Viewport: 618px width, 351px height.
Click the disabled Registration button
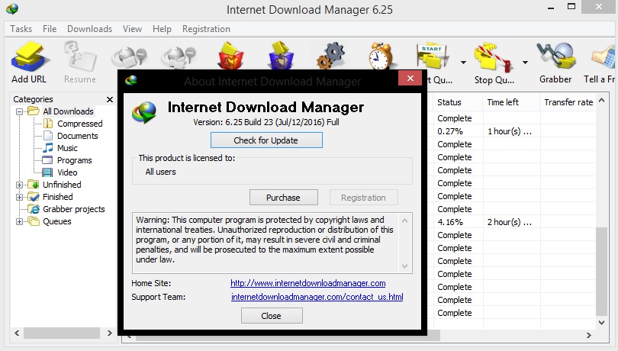pos(363,197)
